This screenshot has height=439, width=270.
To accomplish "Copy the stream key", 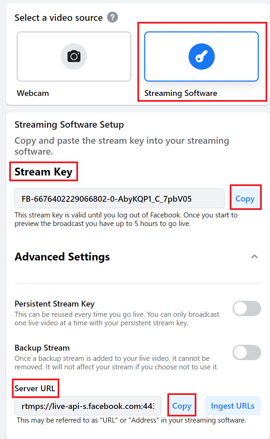I will coord(245,199).
